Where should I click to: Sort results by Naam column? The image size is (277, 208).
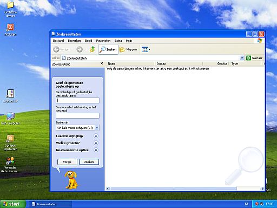click(x=129, y=63)
